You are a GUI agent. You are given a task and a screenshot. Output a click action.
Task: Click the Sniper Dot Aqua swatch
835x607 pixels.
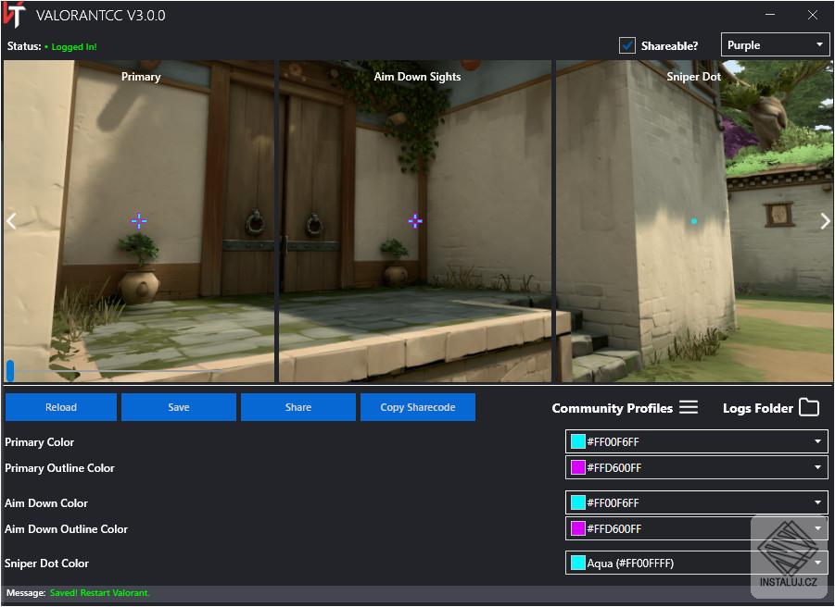click(x=577, y=563)
